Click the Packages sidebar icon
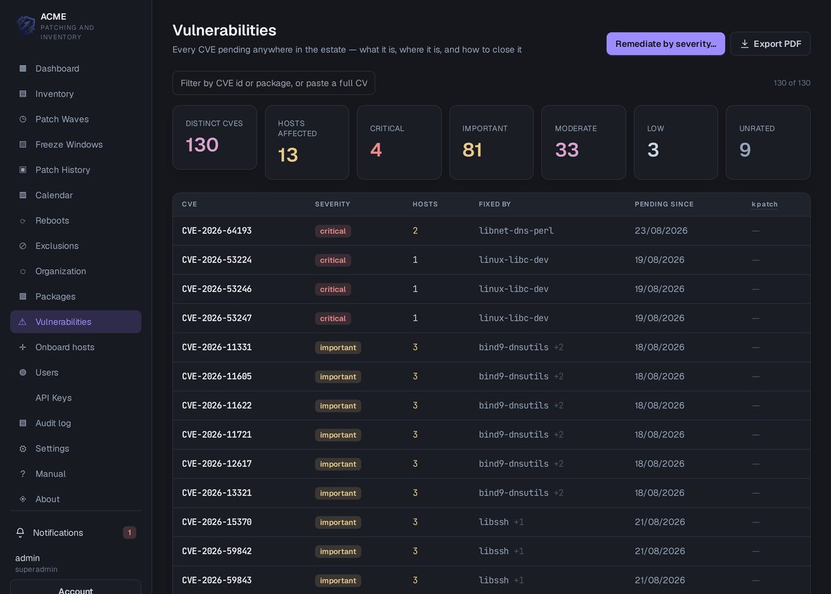The width and height of the screenshot is (831, 594). tap(23, 296)
